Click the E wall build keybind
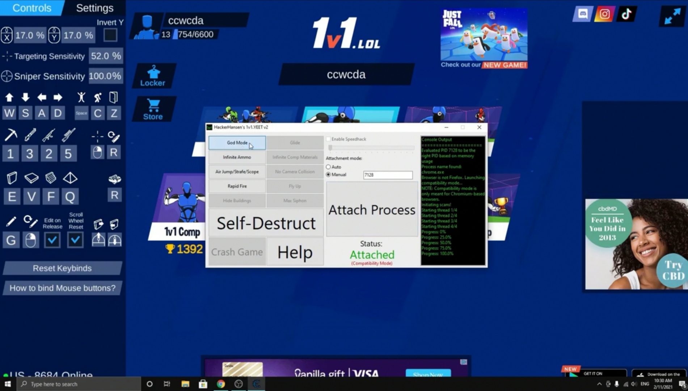The image size is (688, 391). tap(12, 197)
